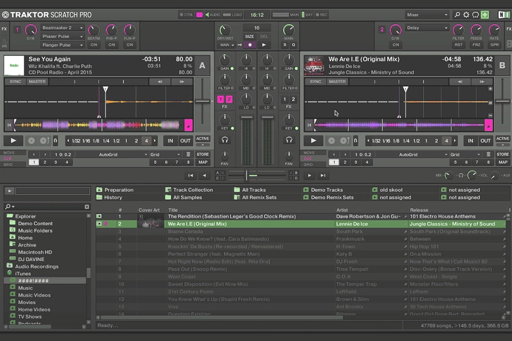This screenshot has width=512, height=341.
Task: Open the Mixer layout dropdown
Action: click(x=427, y=15)
